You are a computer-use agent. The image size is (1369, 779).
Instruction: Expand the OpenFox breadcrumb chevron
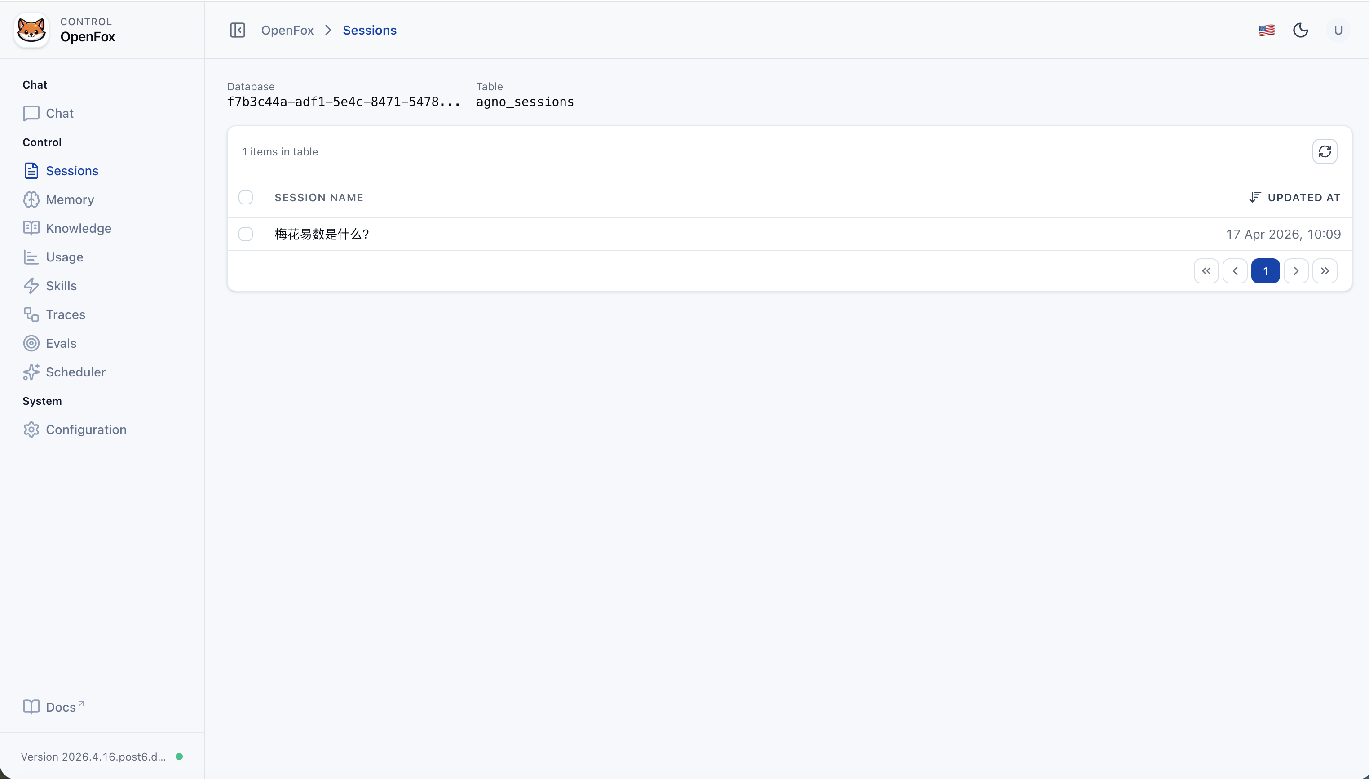(327, 30)
